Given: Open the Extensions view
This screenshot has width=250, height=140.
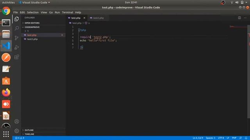Looking at the screenshot, I should [x=16, y=57].
